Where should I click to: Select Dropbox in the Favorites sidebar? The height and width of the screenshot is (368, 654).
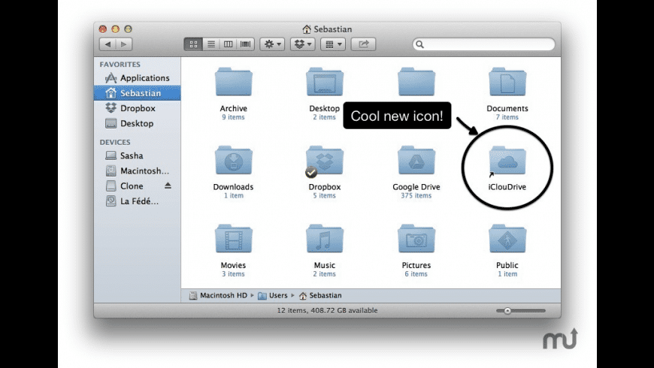[x=138, y=108]
